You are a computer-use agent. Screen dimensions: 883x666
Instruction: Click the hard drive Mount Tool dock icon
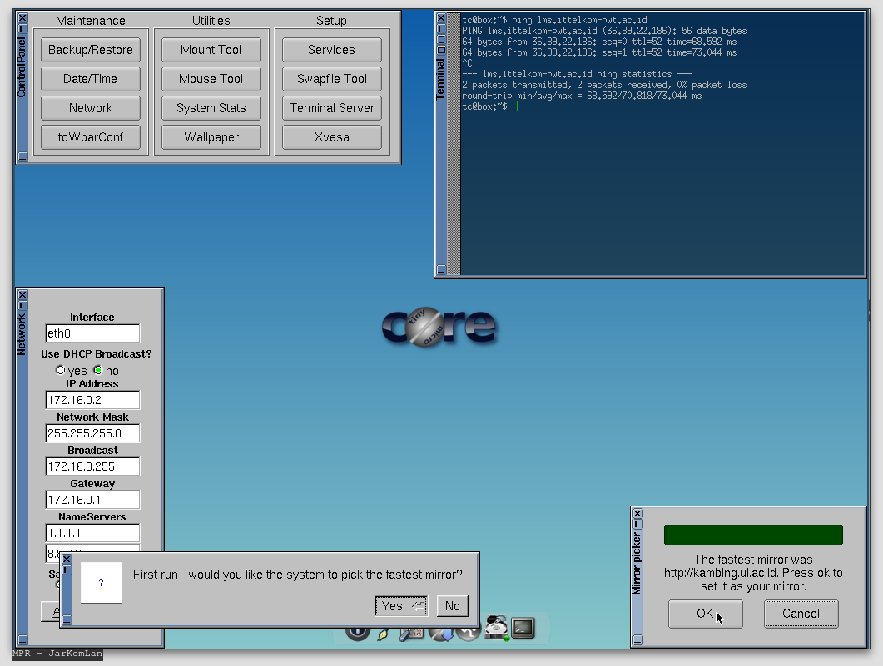point(497,626)
